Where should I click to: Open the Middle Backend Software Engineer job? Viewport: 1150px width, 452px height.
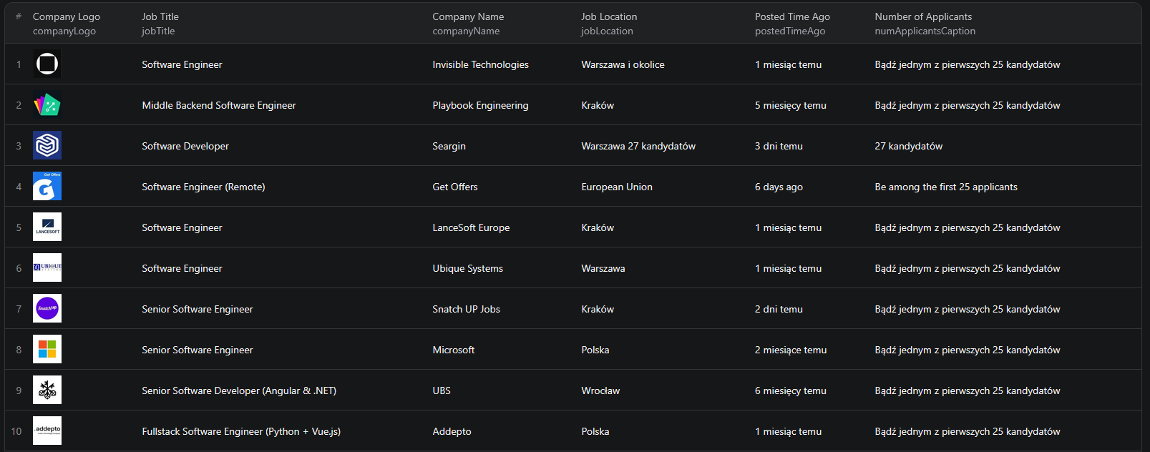[219, 105]
